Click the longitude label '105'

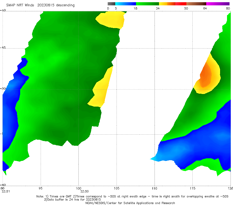click(116, 188)
